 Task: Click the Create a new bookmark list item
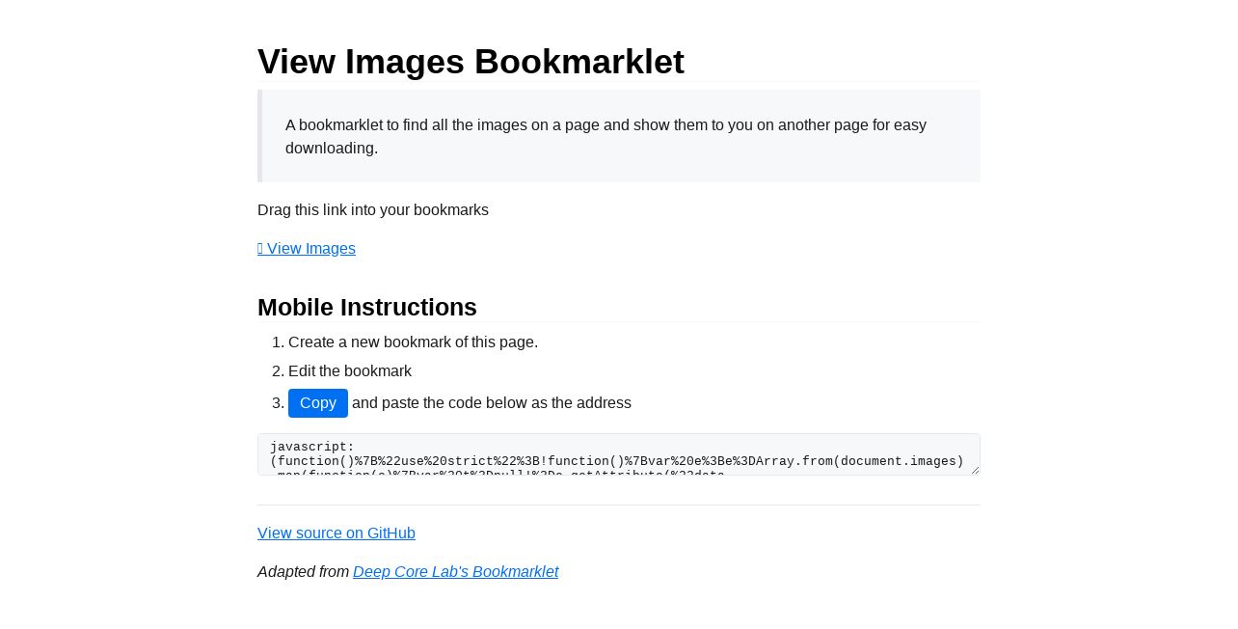pos(413,342)
